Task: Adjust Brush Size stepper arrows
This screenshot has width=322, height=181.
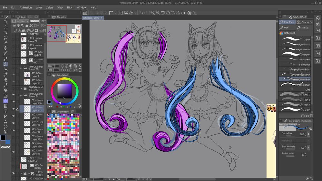Action: point(305,134)
